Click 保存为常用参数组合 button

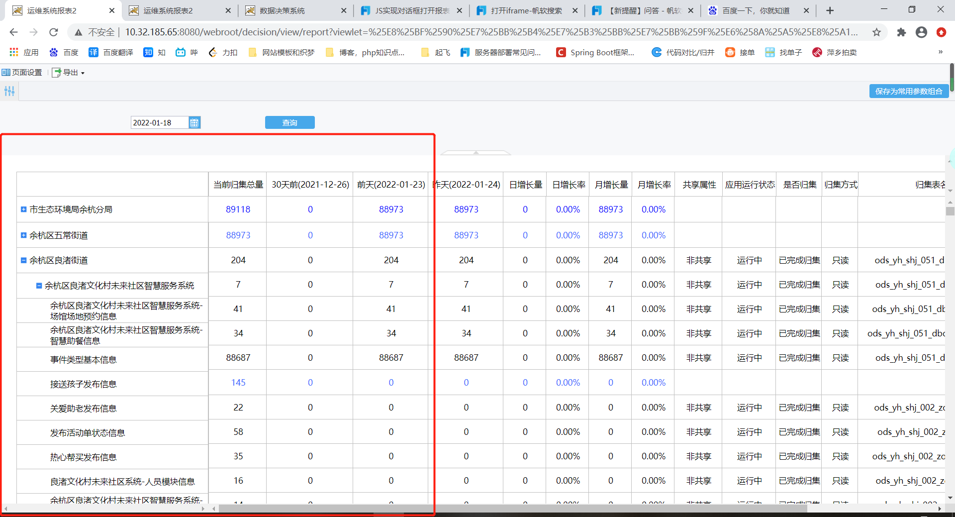point(909,91)
